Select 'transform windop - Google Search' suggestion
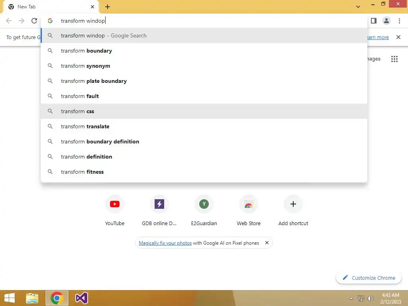 204,35
